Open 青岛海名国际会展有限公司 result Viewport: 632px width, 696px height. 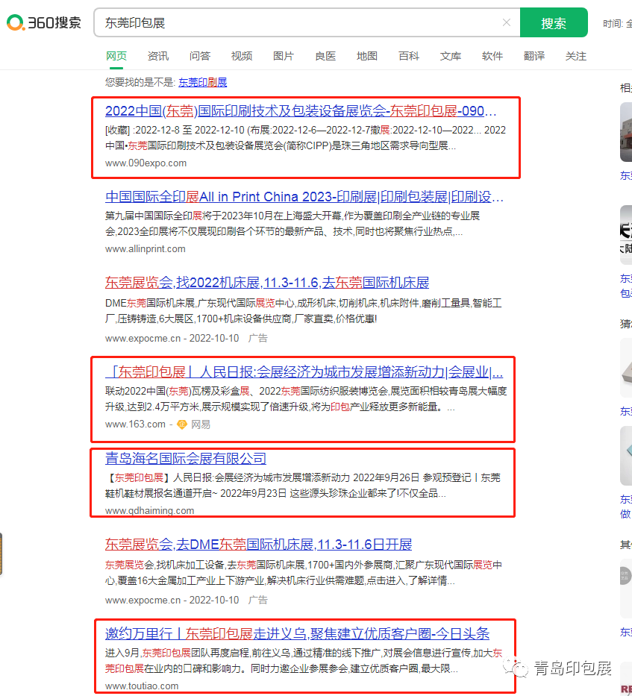[x=186, y=458]
